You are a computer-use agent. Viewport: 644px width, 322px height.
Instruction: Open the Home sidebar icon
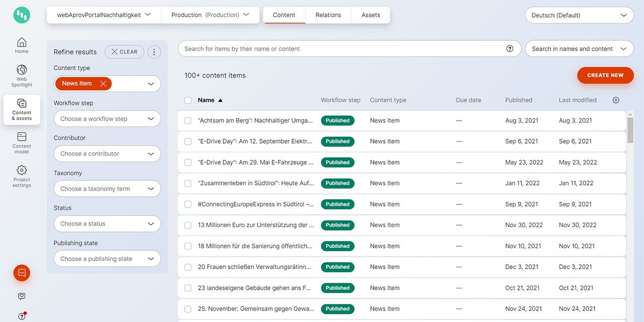click(x=22, y=45)
